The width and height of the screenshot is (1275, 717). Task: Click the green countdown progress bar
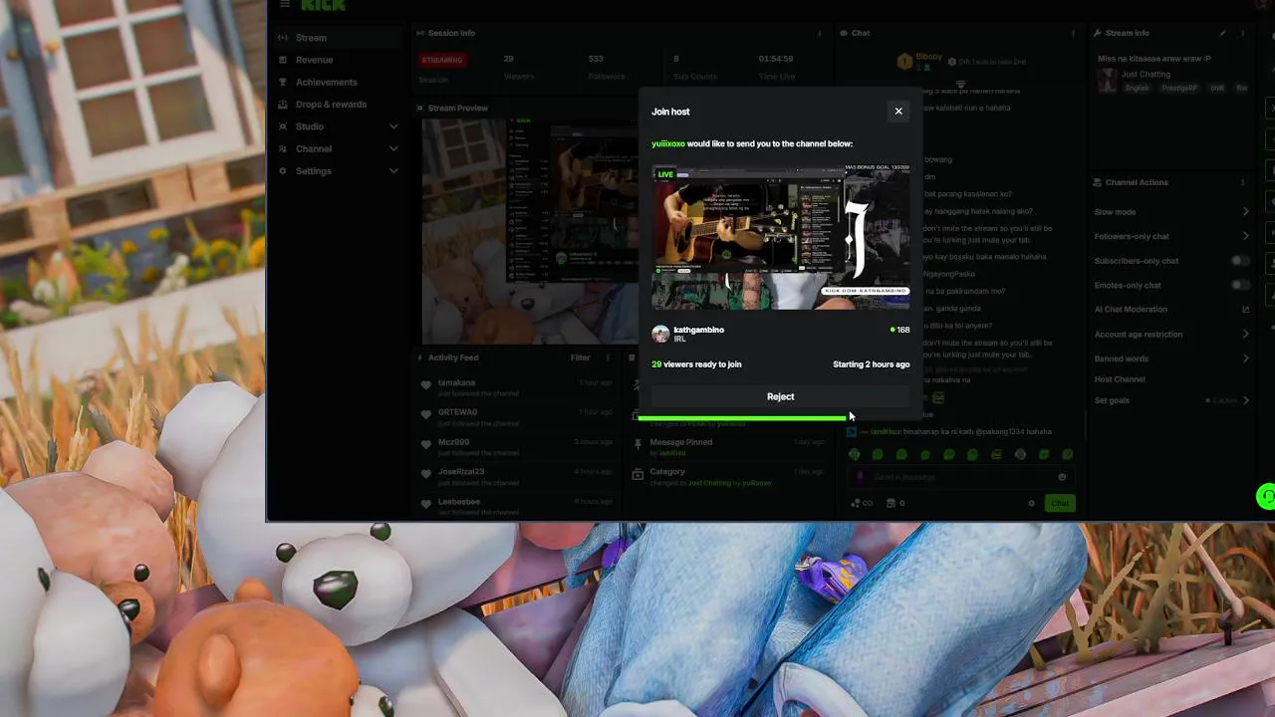pos(742,418)
